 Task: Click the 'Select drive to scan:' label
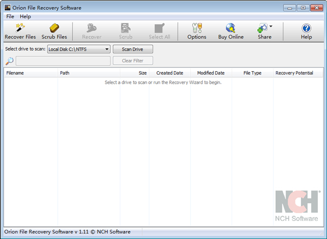click(x=25, y=49)
